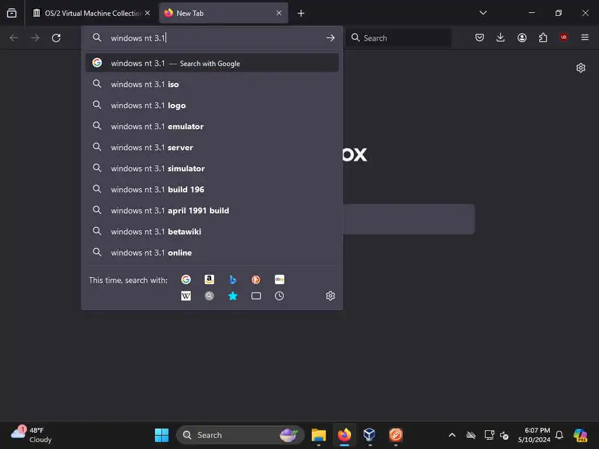
Task: Open the clock showing 6:07 PM
Action: 534,435
